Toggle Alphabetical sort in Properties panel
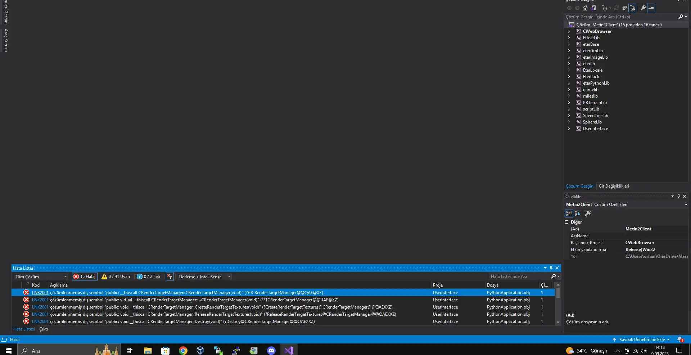691x355 pixels. (x=577, y=214)
